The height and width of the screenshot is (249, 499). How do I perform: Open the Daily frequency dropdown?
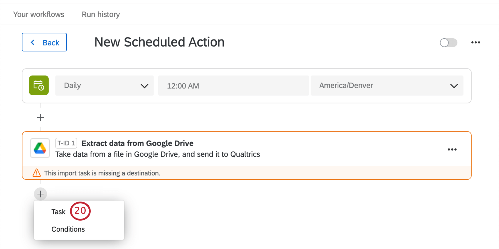click(104, 86)
